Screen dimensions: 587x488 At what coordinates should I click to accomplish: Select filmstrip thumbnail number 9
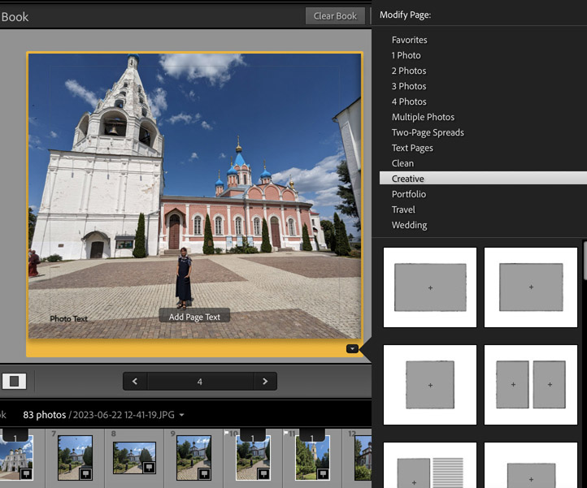[193, 458]
